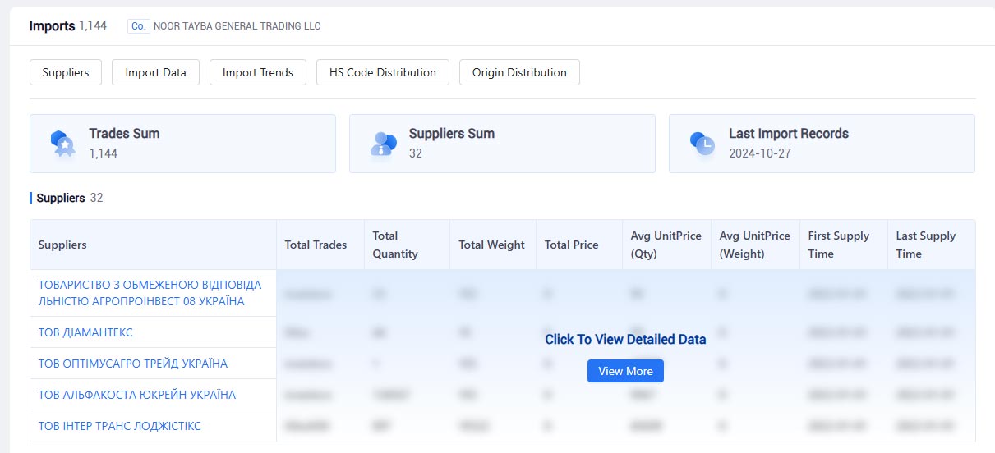995x453 pixels.
Task: Open the Suppliers tab button
Action: [66, 72]
